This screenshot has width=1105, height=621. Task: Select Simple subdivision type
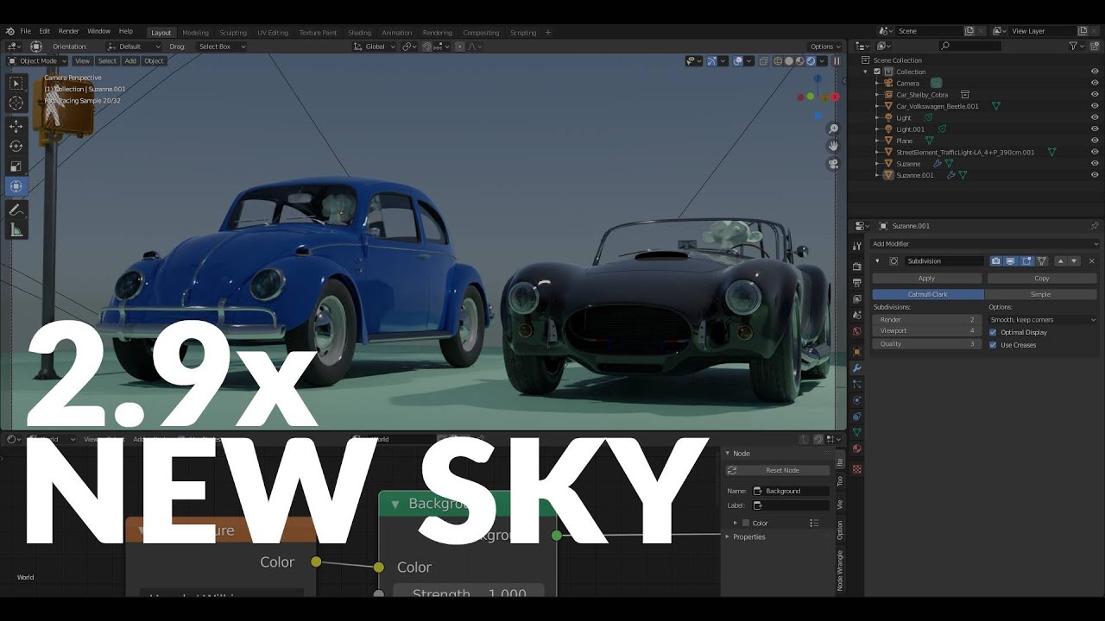(1041, 294)
